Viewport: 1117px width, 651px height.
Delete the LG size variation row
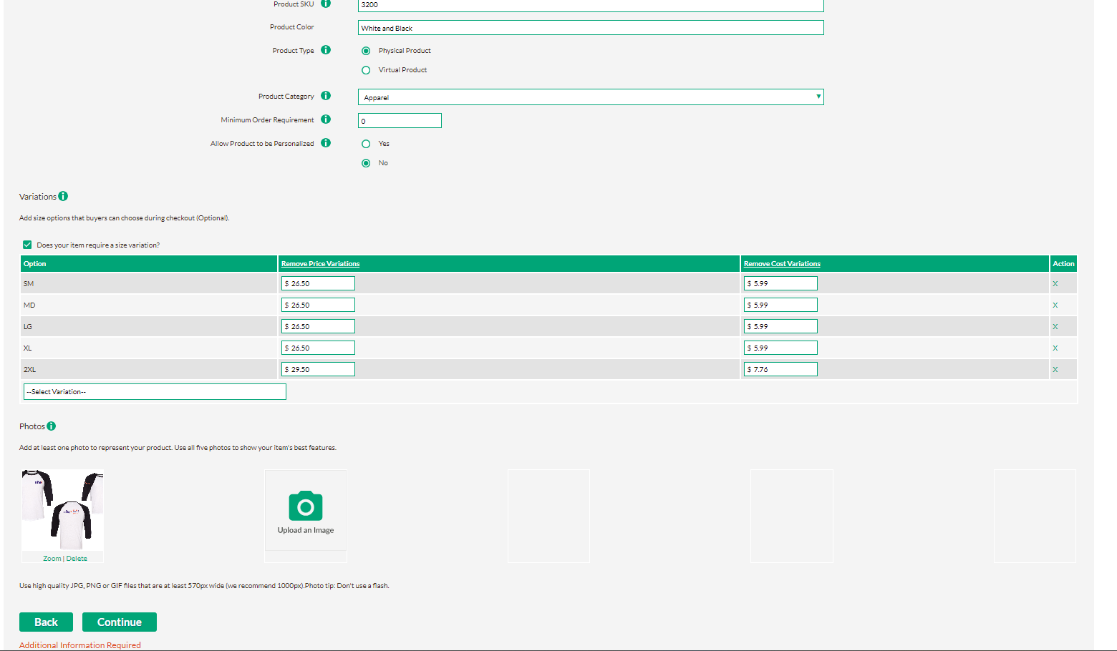1055,327
